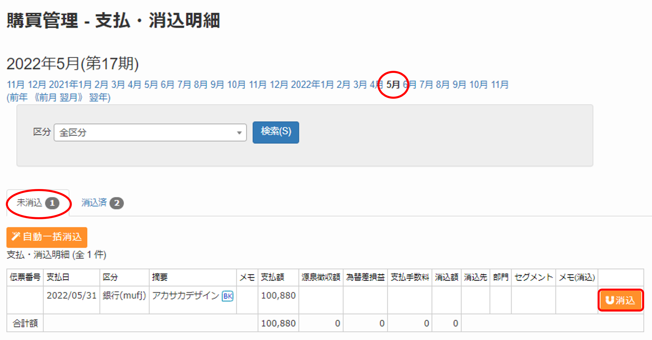Select the 未消込 tab
652x340 pixels.
38,203
